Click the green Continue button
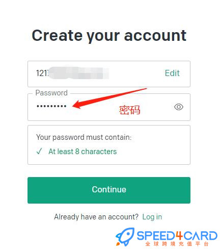This screenshot has width=220, height=249. coord(109,190)
